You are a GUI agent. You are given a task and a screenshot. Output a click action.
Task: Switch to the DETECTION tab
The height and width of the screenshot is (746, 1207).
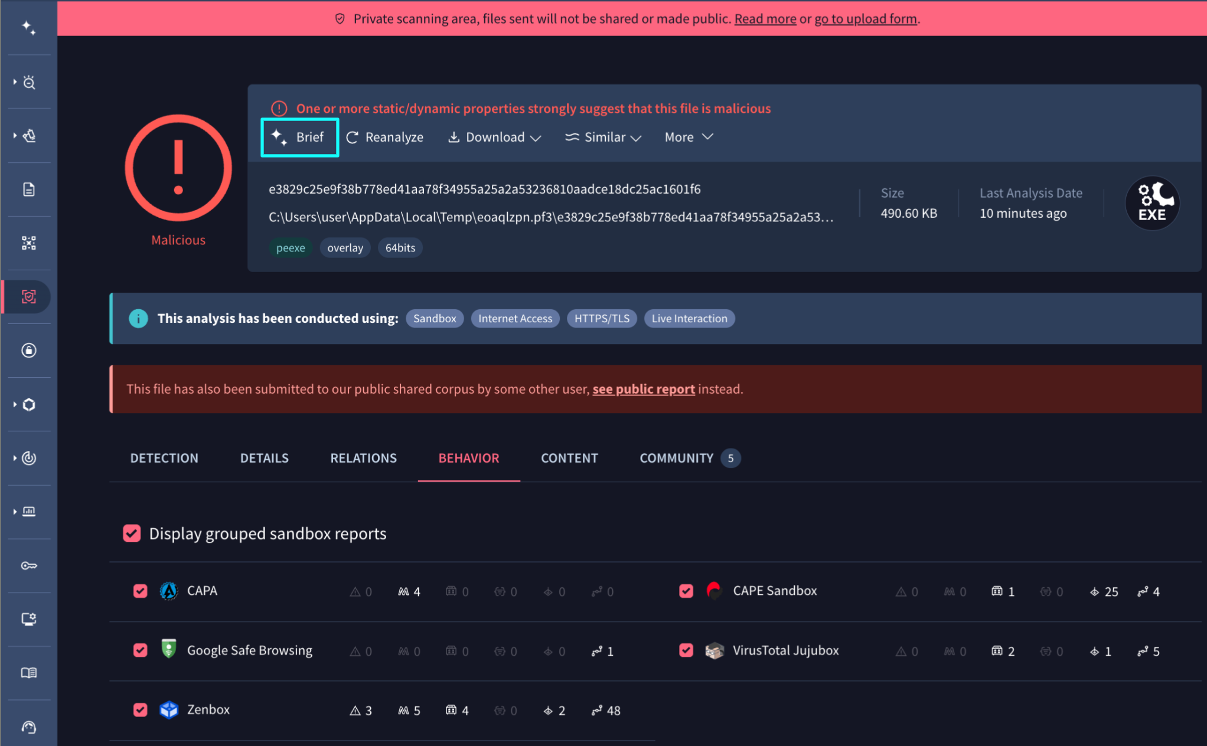(164, 458)
